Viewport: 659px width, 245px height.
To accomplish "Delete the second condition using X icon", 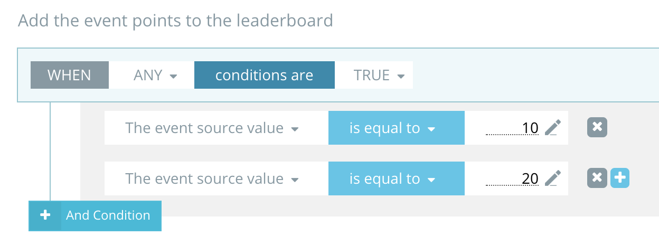I will pos(597,178).
